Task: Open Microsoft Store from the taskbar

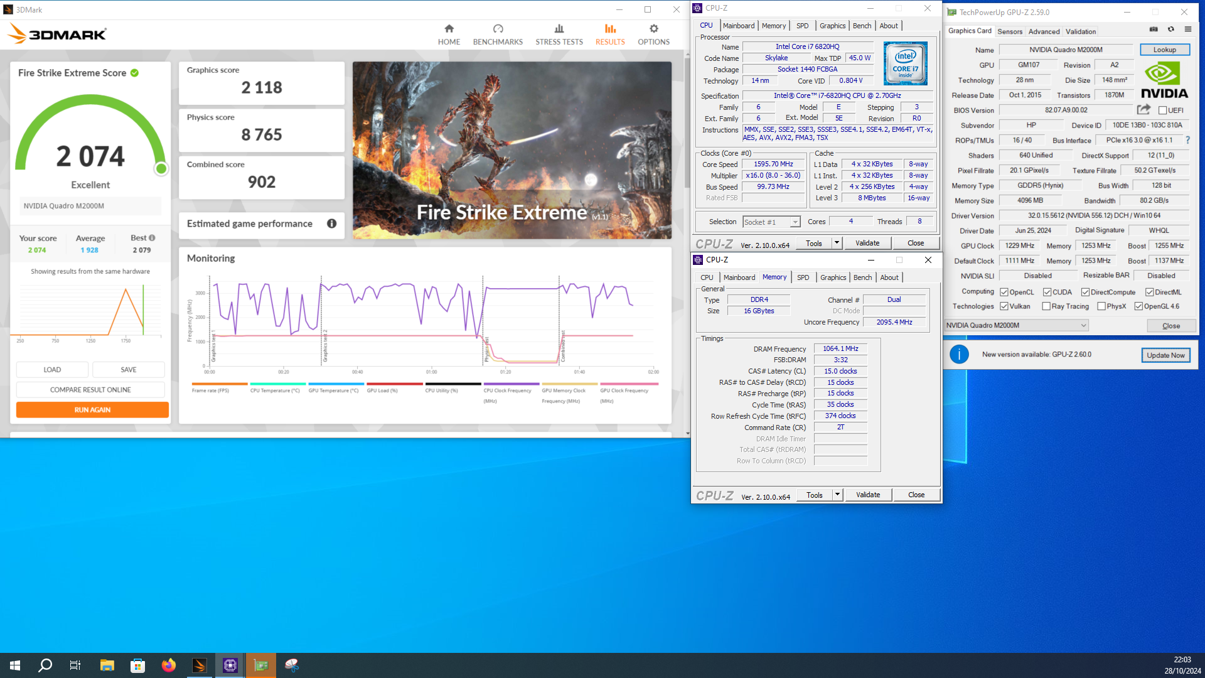Action: [x=137, y=665]
